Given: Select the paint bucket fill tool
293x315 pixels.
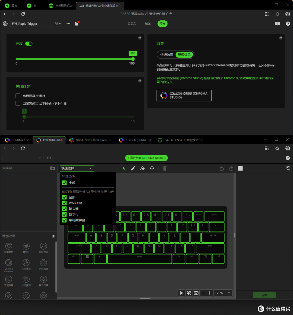Looking at the screenshot, I should coord(142,168).
